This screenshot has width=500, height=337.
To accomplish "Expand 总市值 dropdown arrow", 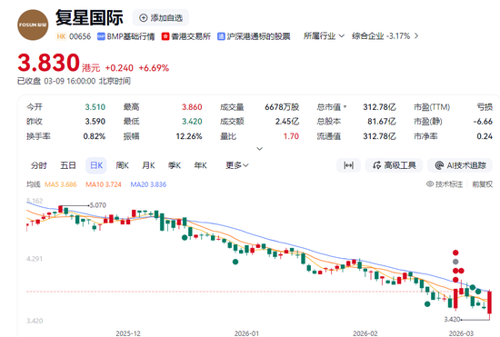I will [345, 106].
